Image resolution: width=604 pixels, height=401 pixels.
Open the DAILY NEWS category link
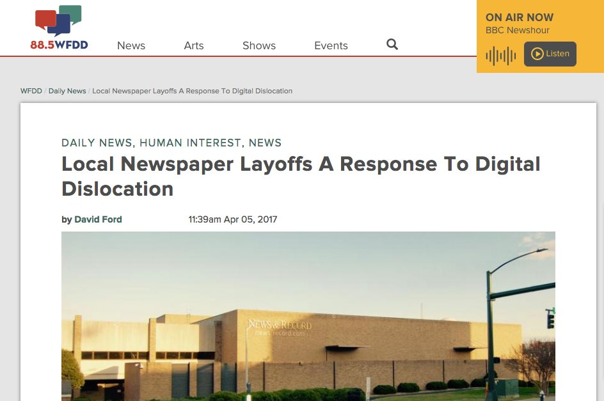click(x=97, y=143)
